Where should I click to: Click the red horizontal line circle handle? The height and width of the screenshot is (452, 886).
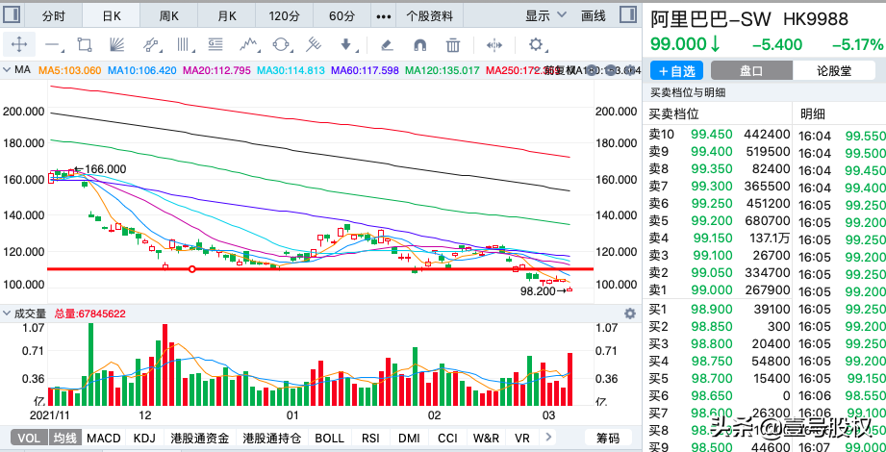click(192, 269)
